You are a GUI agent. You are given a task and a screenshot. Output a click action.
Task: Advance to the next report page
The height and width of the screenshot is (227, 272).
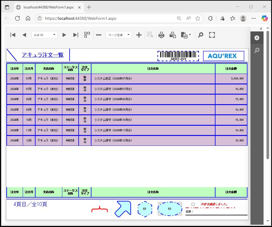pos(64,35)
